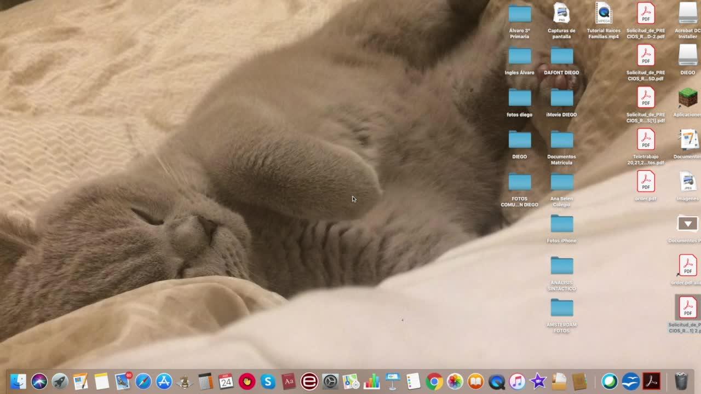
Task: Launch Keynote from the dock
Action: (393, 381)
